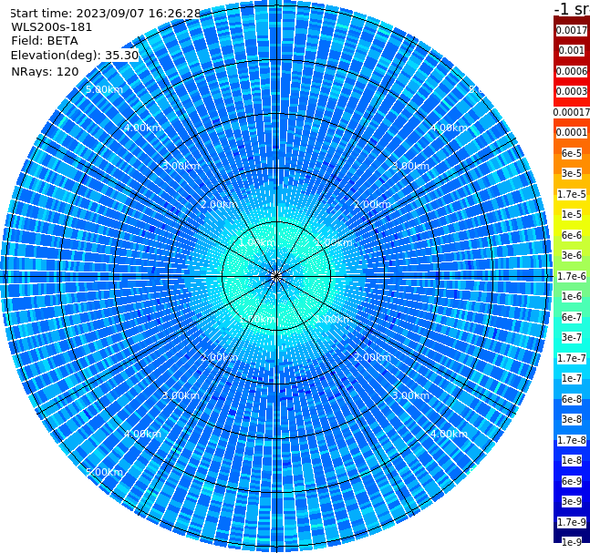This screenshot has height=553, width=590.
Task: Click the 1.7e-7 colorbar label
Action: [572, 358]
